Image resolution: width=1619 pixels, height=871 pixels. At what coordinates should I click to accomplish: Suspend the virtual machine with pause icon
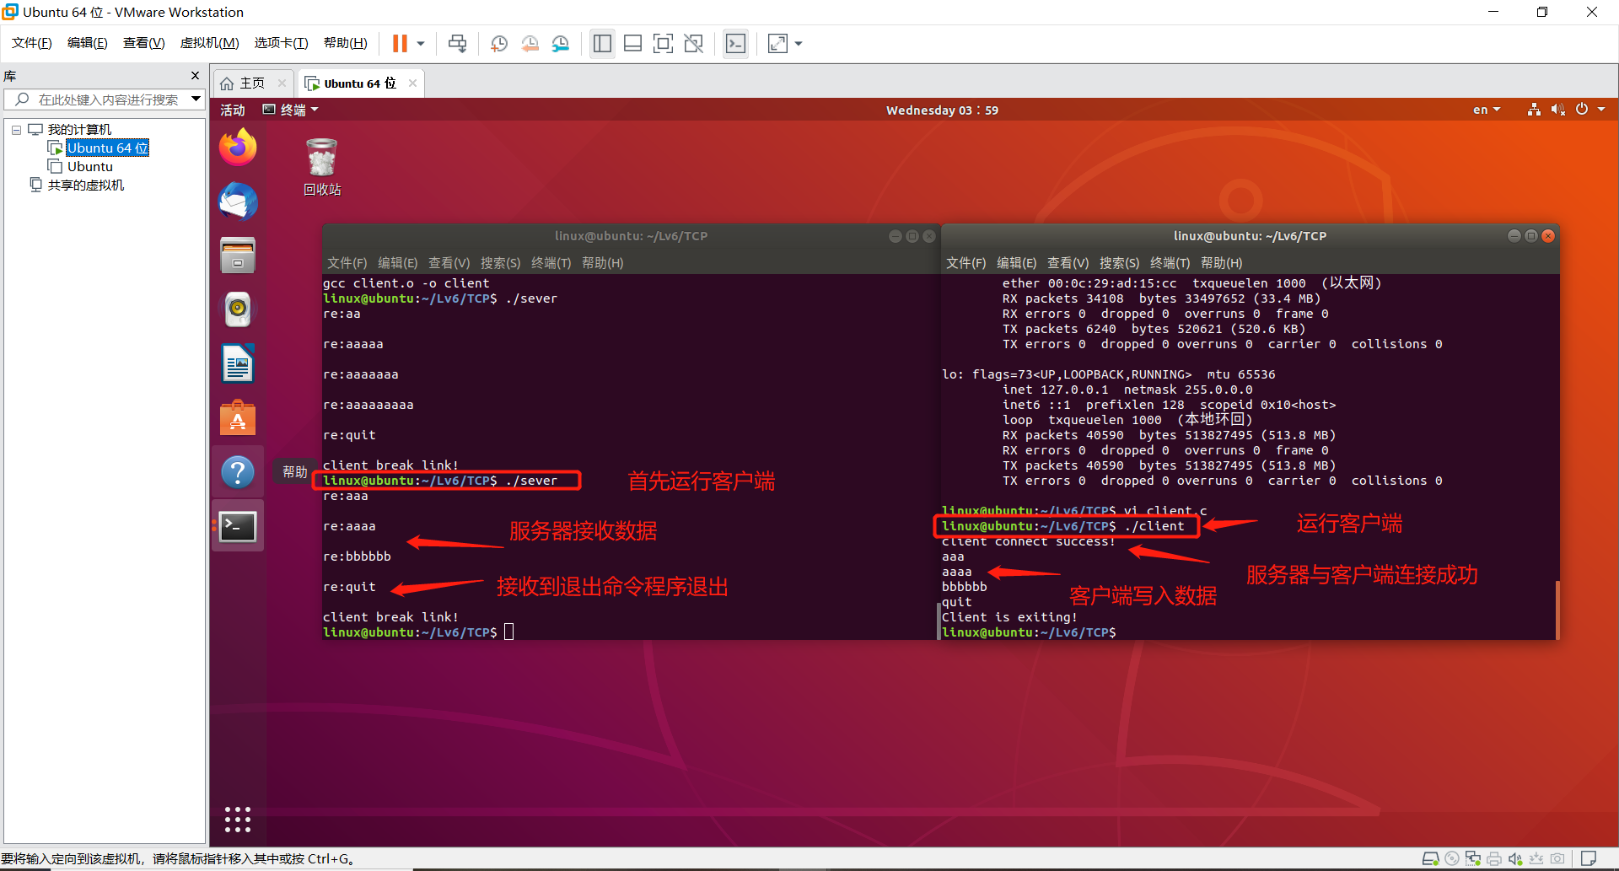(x=398, y=43)
